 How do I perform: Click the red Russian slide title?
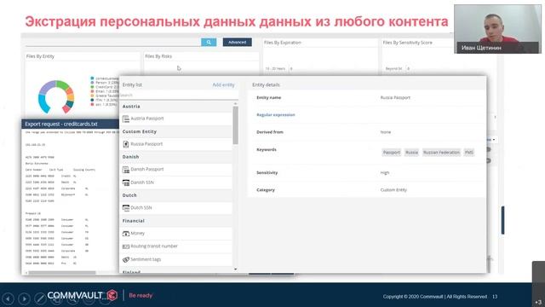[x=237, y=21]
